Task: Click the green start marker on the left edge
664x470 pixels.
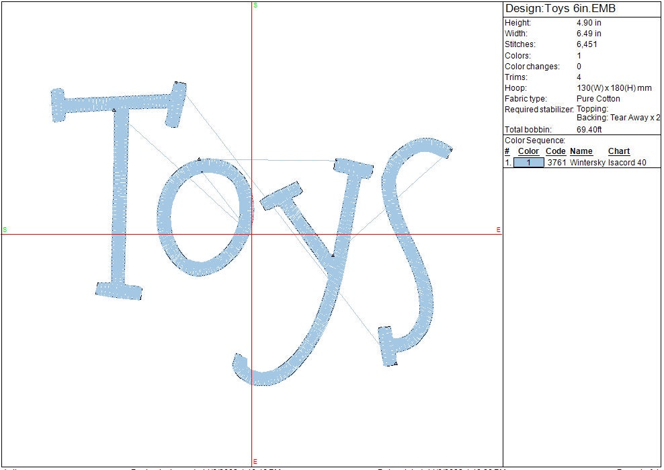Action: click(x=5, y=230)
